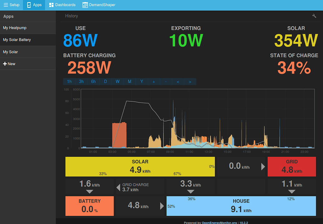
Task: Open app configuration with the wrench icon
Action: coord(314,15)
